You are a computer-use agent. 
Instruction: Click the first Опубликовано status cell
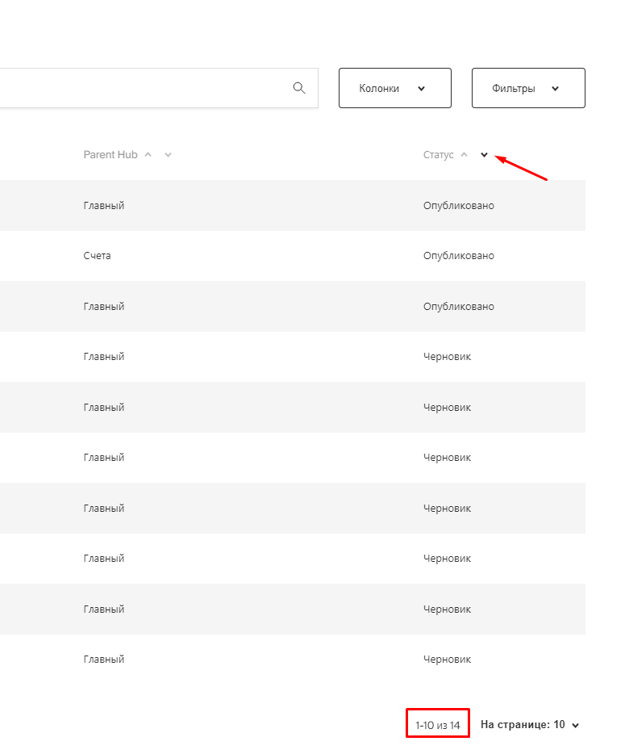pyautogui.click(x=458, y=205)
